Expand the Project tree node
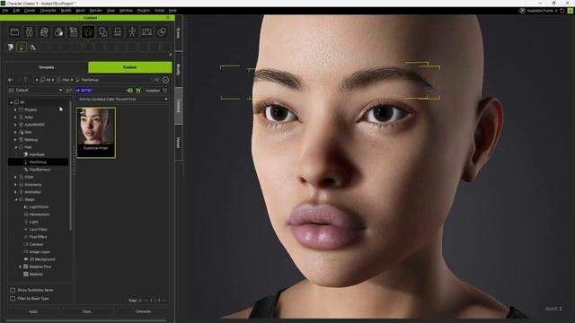575x323 pixels. coord(15,109)
